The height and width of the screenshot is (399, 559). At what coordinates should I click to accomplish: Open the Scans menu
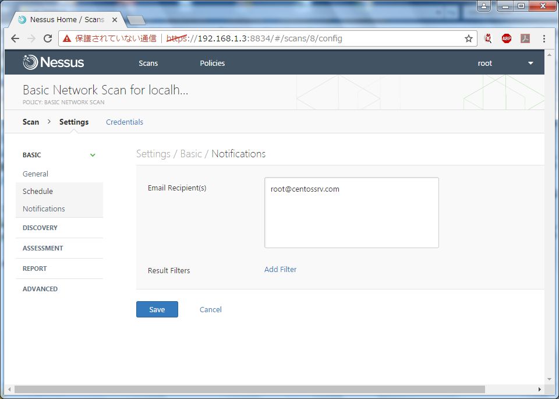(148, 63)
